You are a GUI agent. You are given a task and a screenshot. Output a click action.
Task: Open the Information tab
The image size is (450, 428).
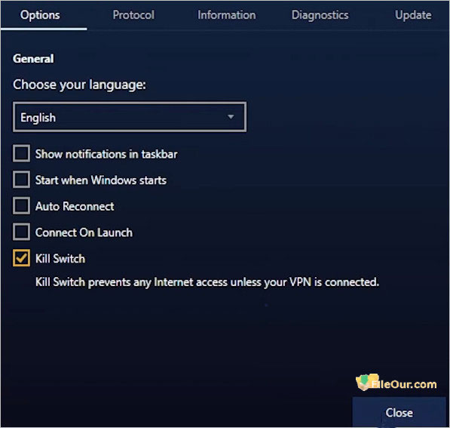226,15
